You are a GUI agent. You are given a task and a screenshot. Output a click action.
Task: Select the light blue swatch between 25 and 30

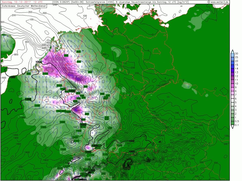(x=232, y=55)
